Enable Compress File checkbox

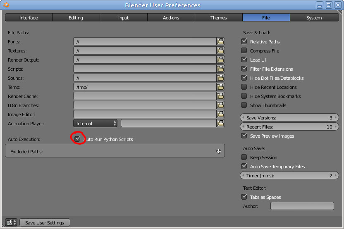(244, 50)
